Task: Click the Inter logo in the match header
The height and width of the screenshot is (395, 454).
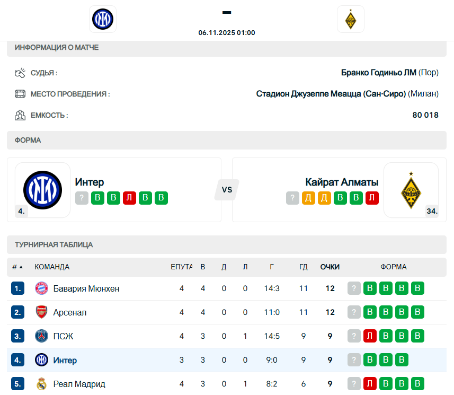Action: tap(103, 20)
